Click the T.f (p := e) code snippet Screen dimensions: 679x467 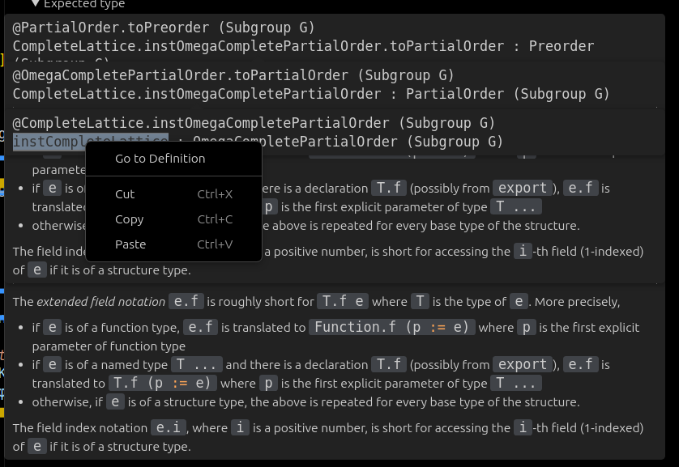[x=163, y=384]
